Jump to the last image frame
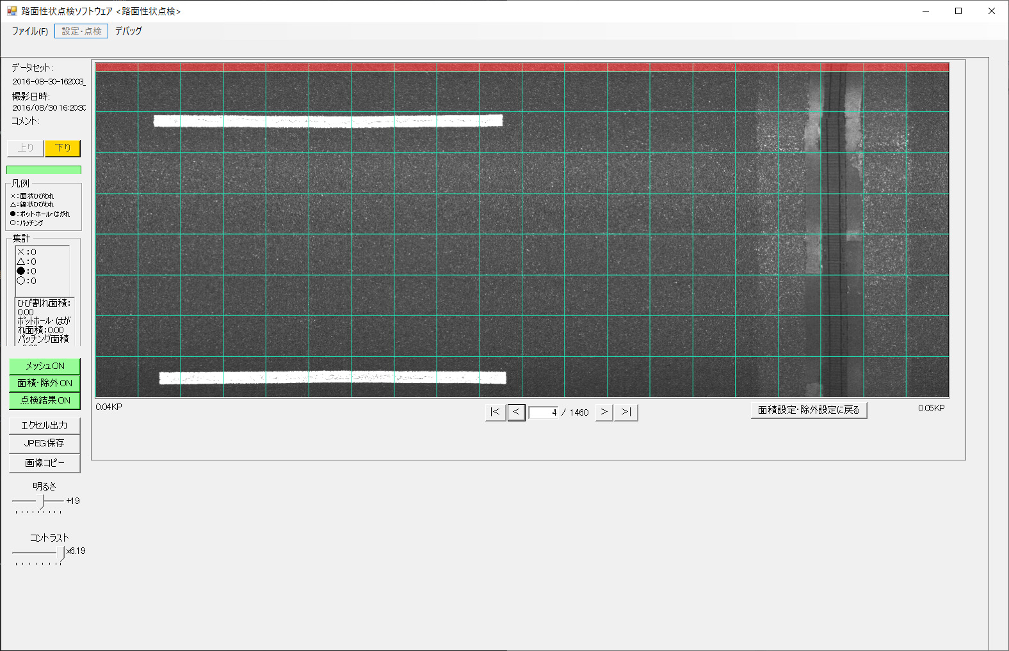The image size is (1009, 651). [x=626, y=412]
